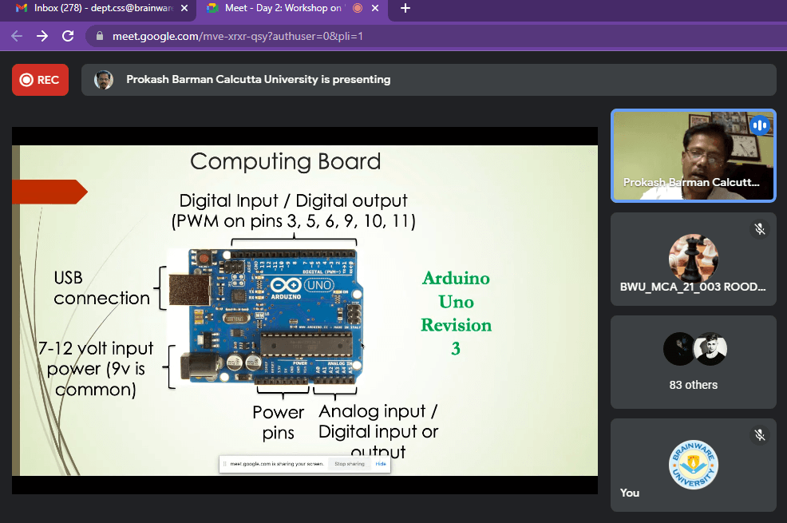Select Prokash Barman's video tile
This screenshot has width=787, height=523.
693,156
